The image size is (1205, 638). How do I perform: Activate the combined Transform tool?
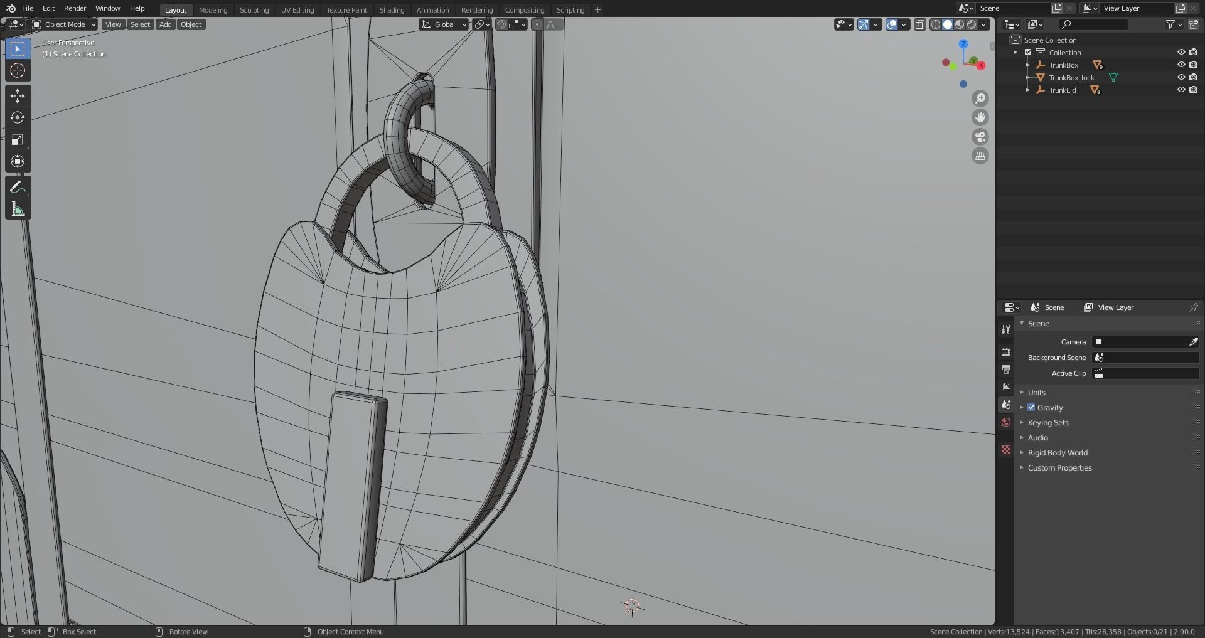click(x=18, y=161)
